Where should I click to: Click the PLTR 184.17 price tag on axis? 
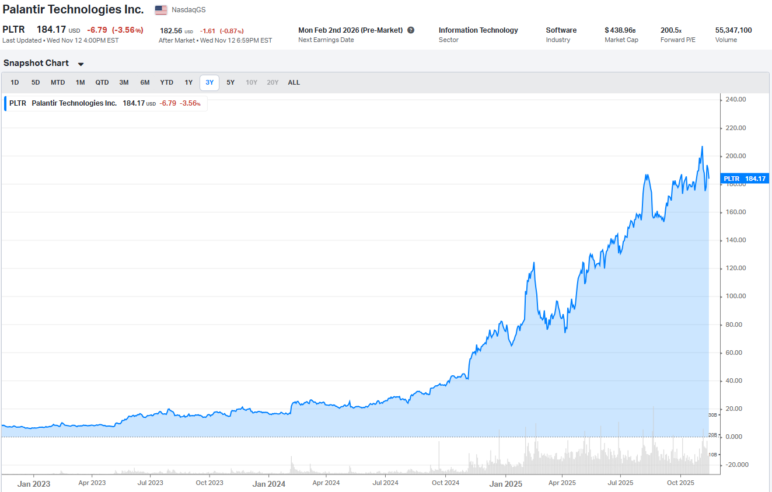(745, 179)
